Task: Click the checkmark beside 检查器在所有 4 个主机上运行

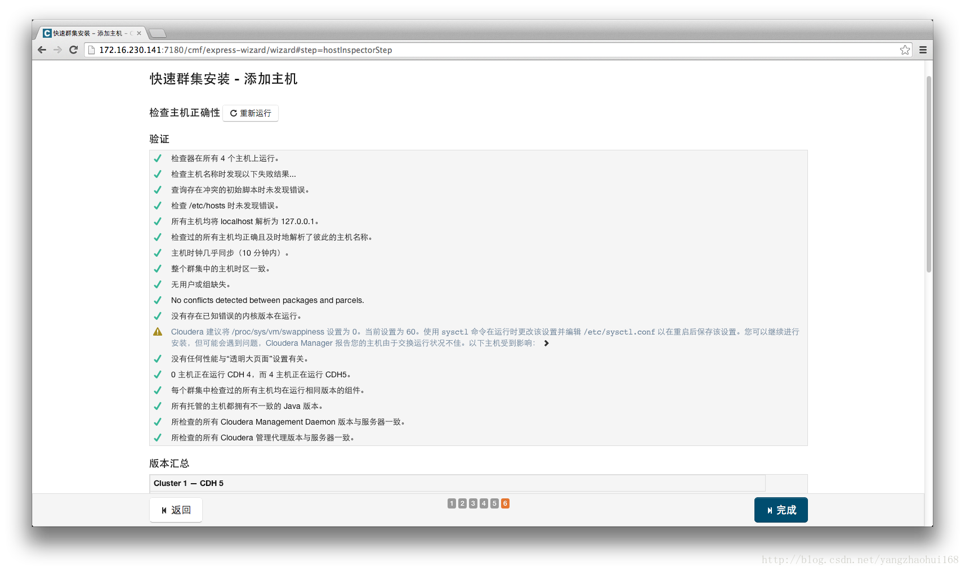Action: tap(158, 158)
